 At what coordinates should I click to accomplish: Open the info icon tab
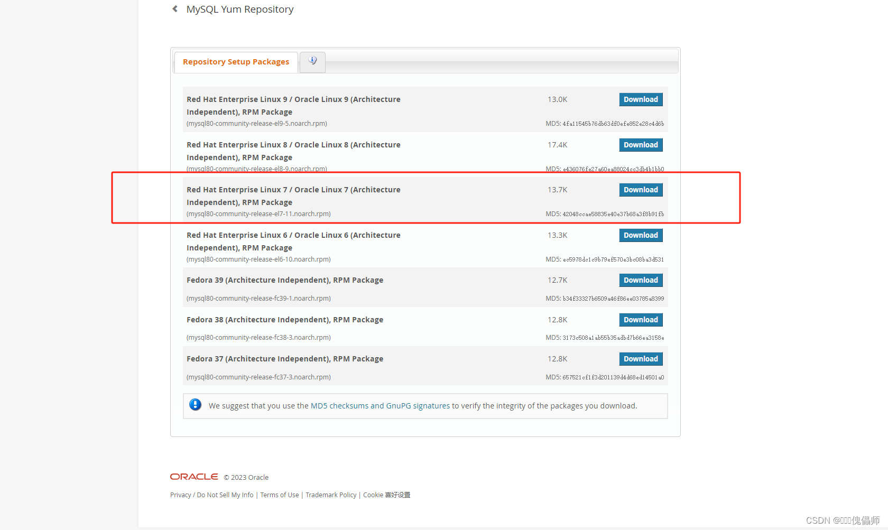point(312,61)
